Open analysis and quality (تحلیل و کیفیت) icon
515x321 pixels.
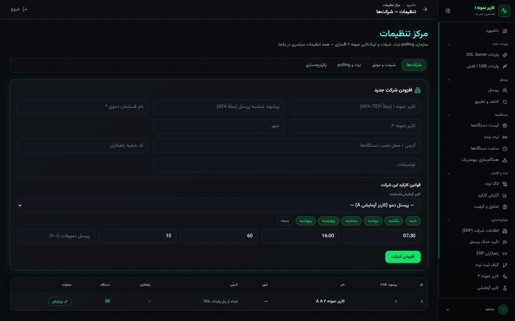tap(505, 207)
